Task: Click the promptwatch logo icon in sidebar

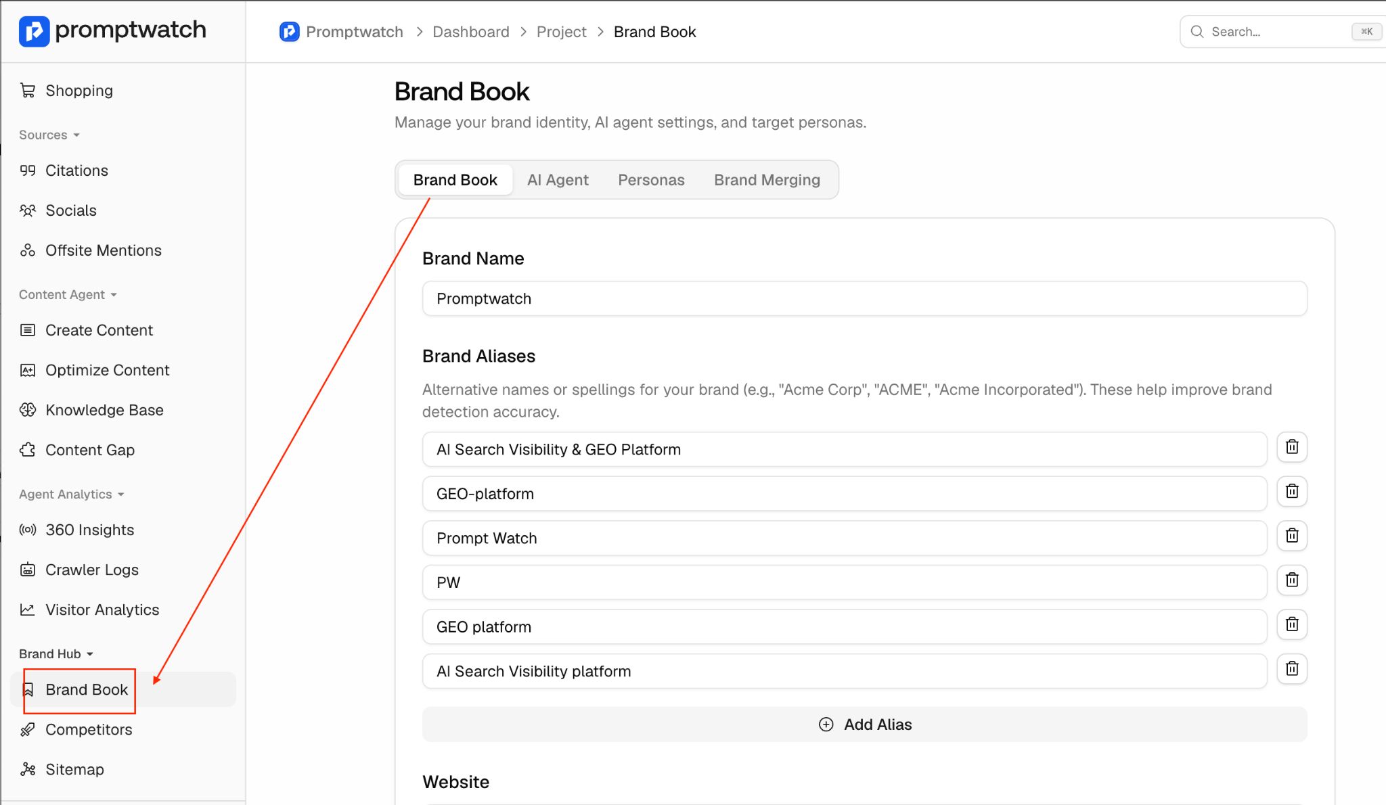Action: click(34, 31)
